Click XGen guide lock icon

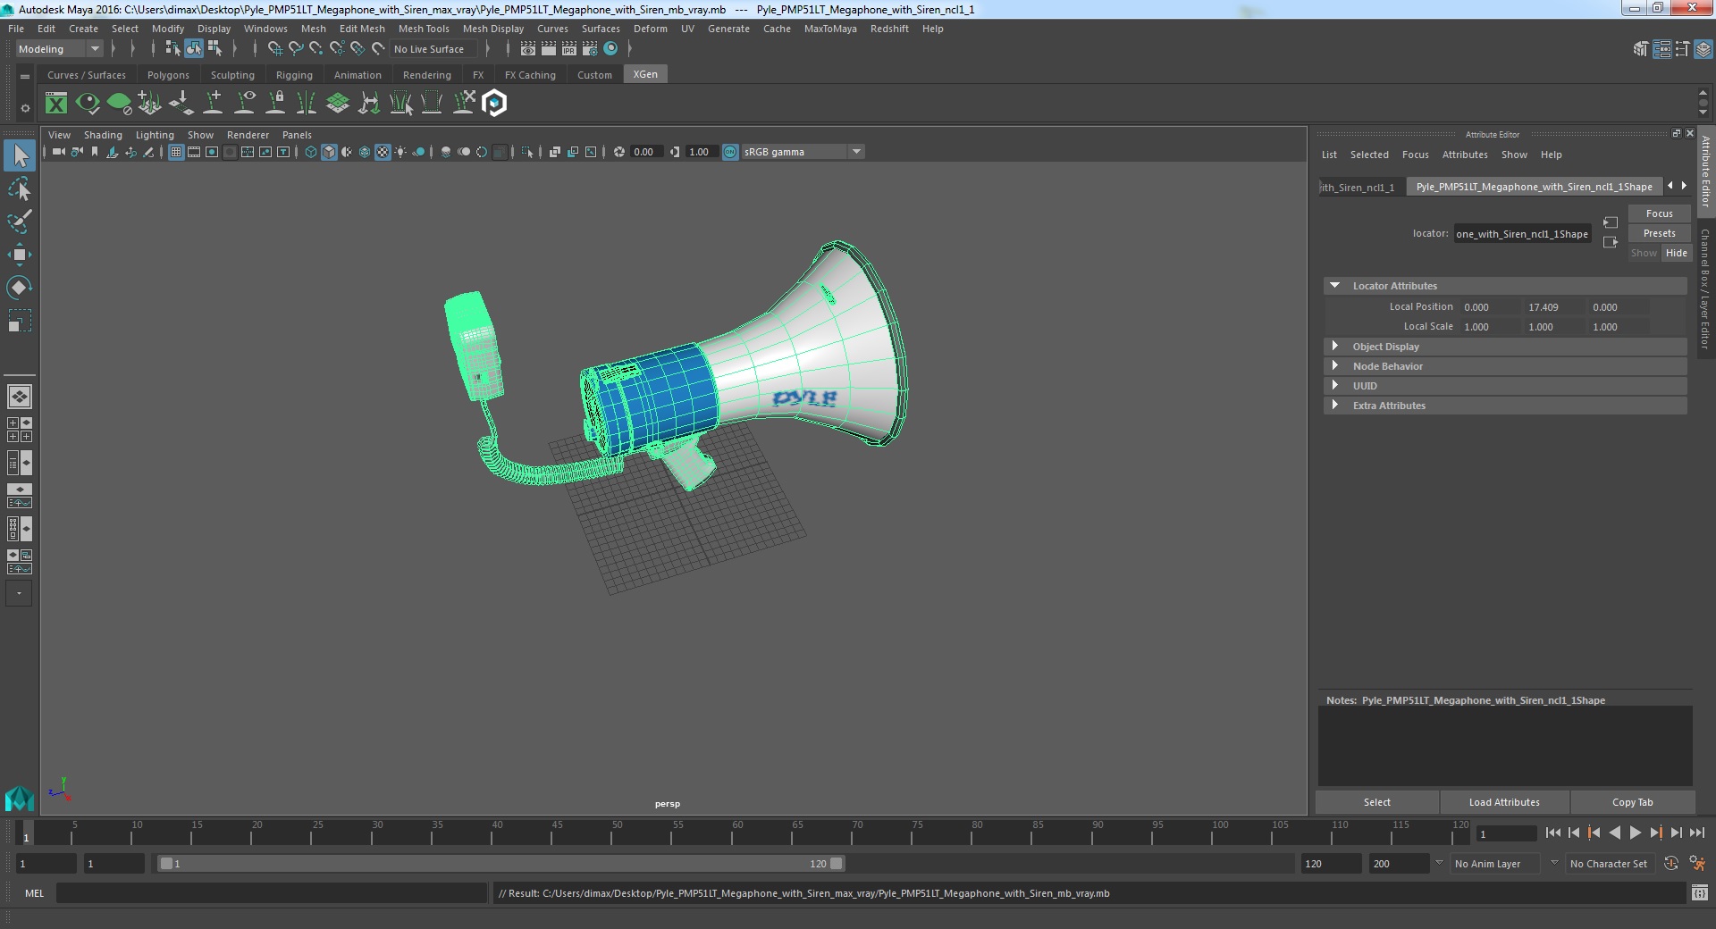point(275,104)
